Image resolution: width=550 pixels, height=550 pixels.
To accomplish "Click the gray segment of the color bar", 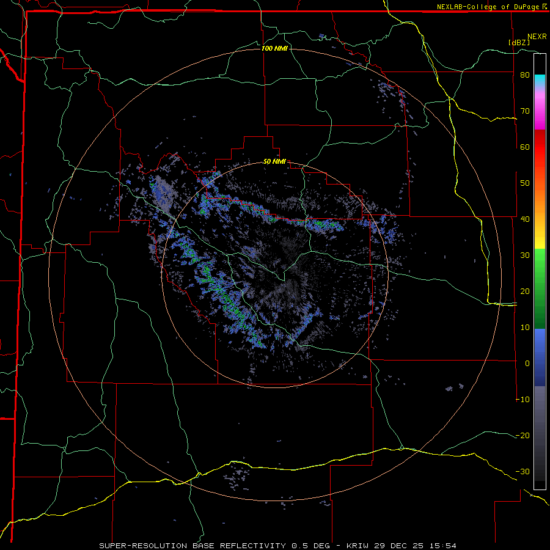I will 540,433.
